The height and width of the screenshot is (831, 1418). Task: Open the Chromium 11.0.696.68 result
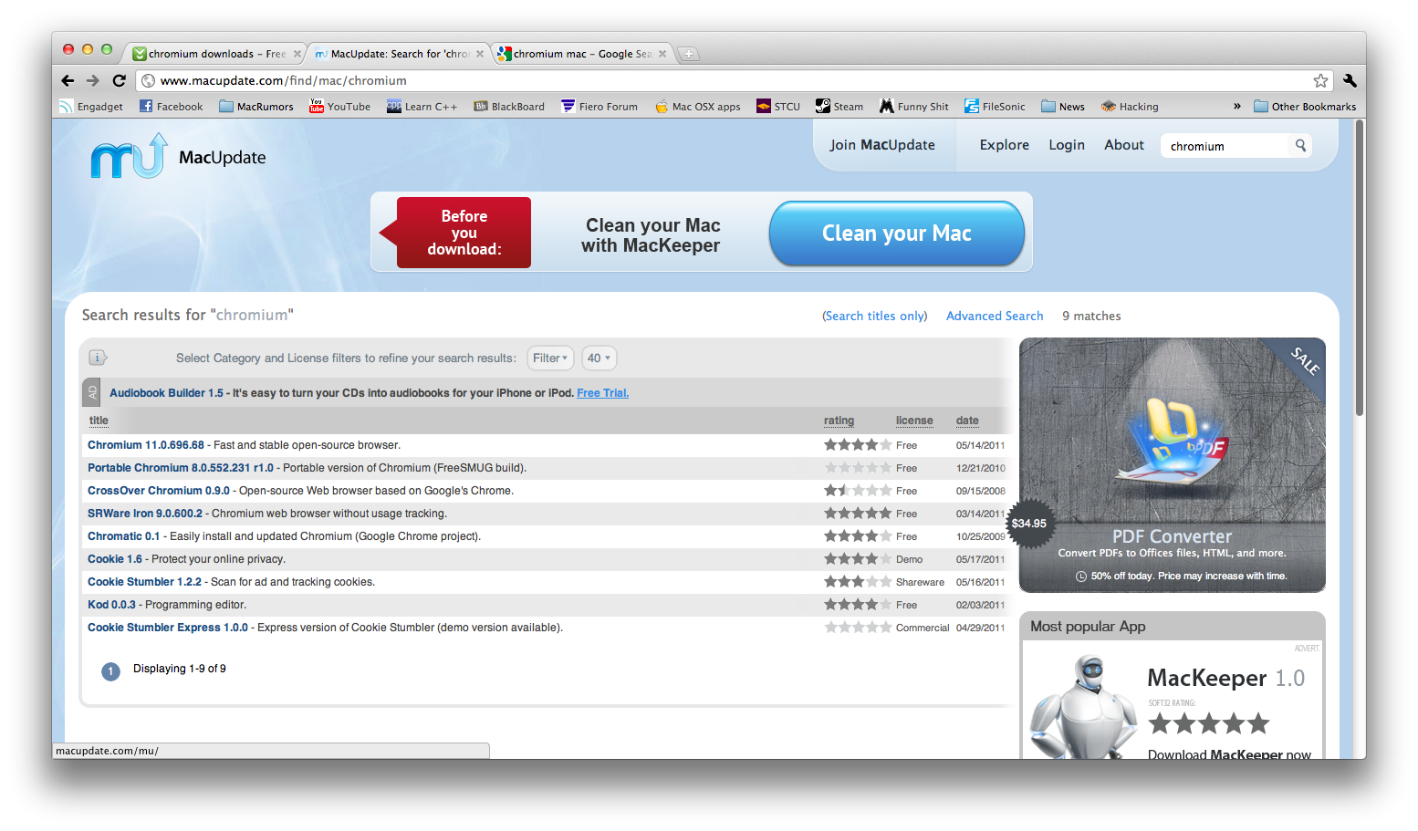pyautogui.click(x=146, y=445)
